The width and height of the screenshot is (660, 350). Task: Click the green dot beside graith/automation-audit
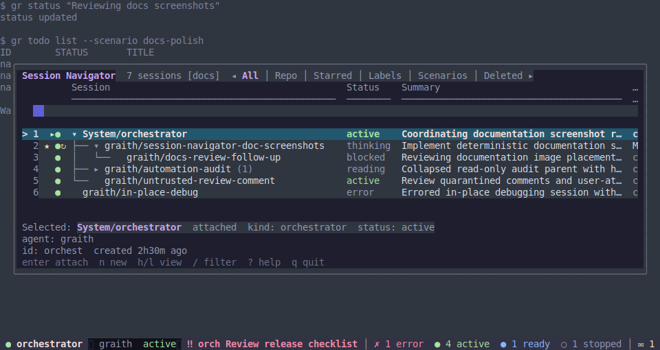pyautogui.click(x=58, y=170)
